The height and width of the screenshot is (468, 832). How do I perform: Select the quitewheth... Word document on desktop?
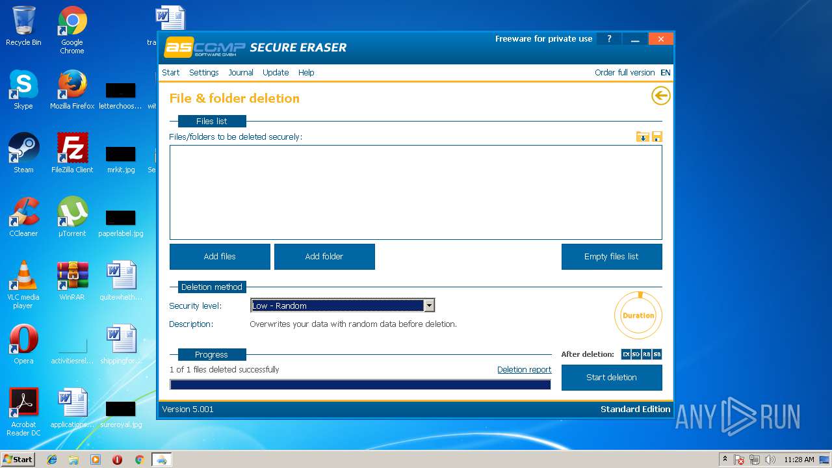(121, 281)
